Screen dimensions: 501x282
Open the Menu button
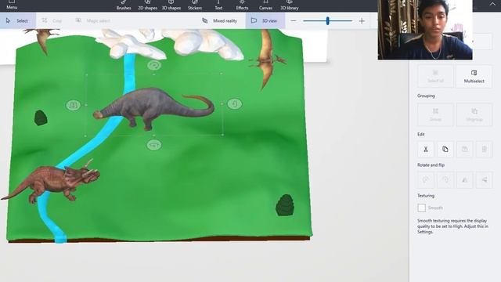[x=12, y=5]
